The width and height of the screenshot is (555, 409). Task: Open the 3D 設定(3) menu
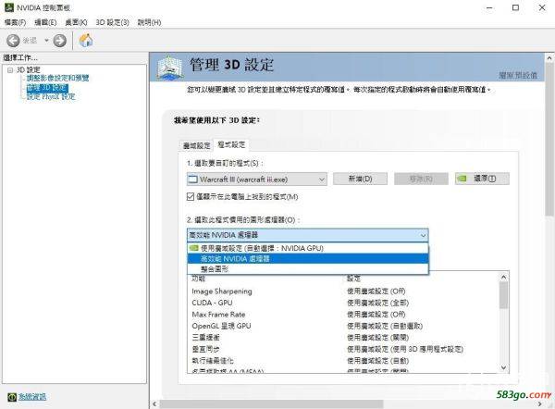112,21
